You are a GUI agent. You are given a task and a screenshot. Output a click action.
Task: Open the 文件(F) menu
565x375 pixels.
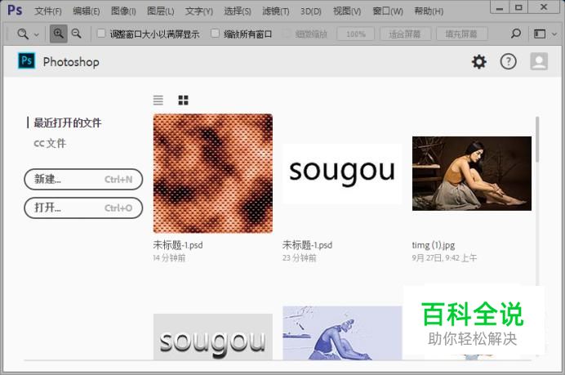point(48,11)
